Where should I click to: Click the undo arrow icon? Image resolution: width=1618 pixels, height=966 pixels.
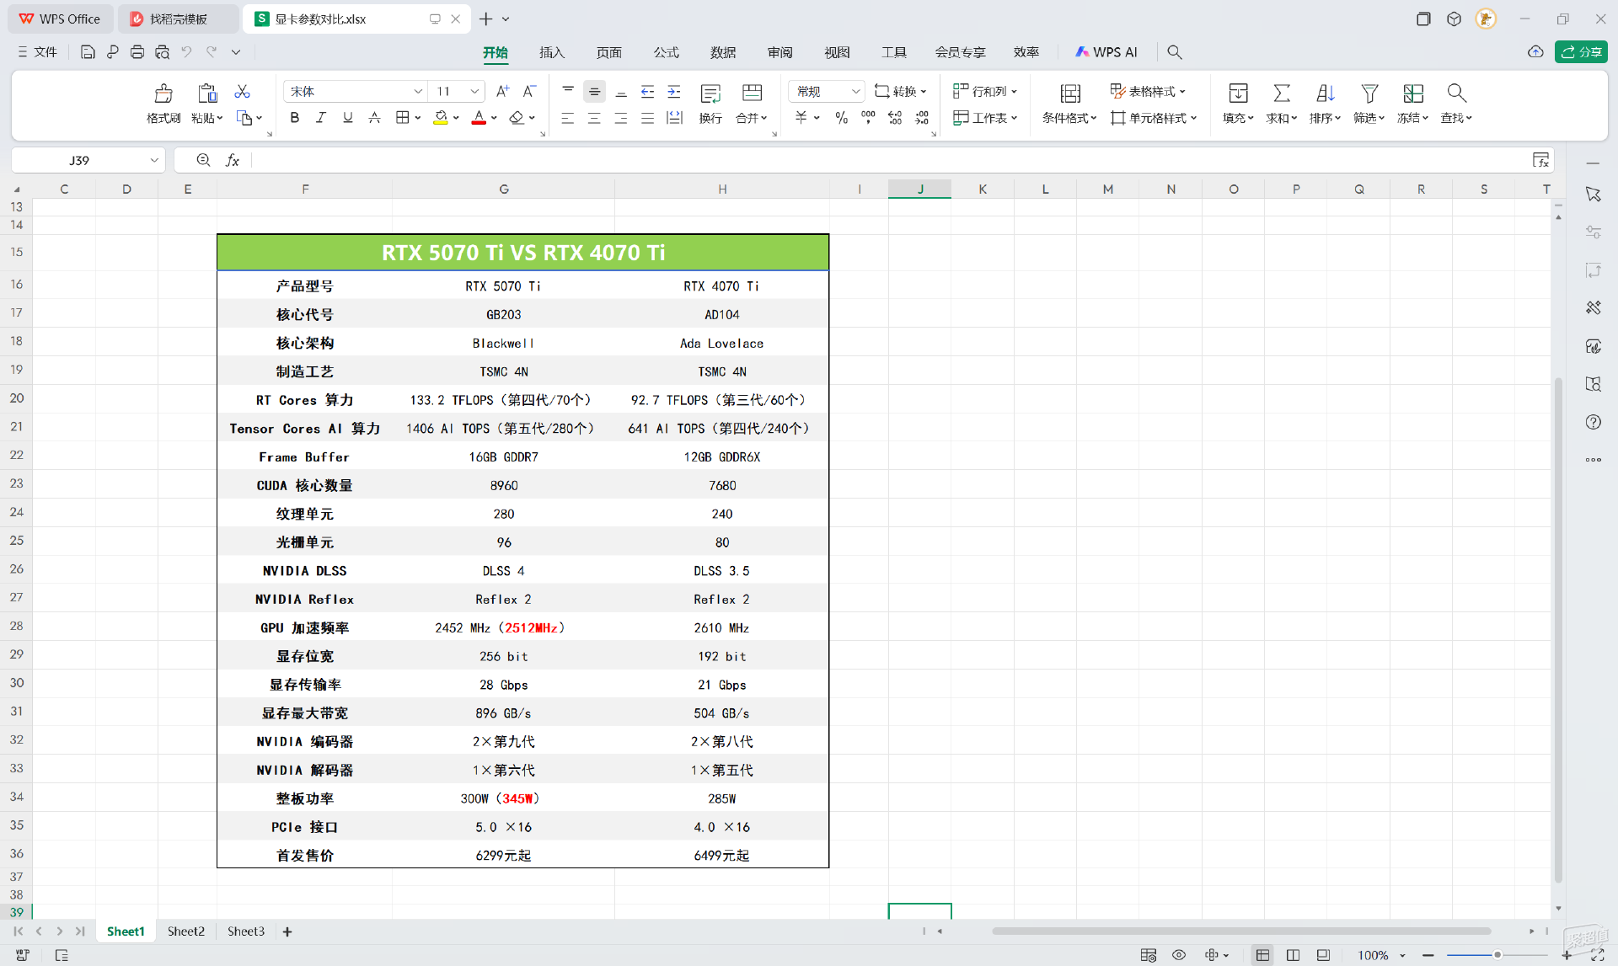click(x=186, y=52)
